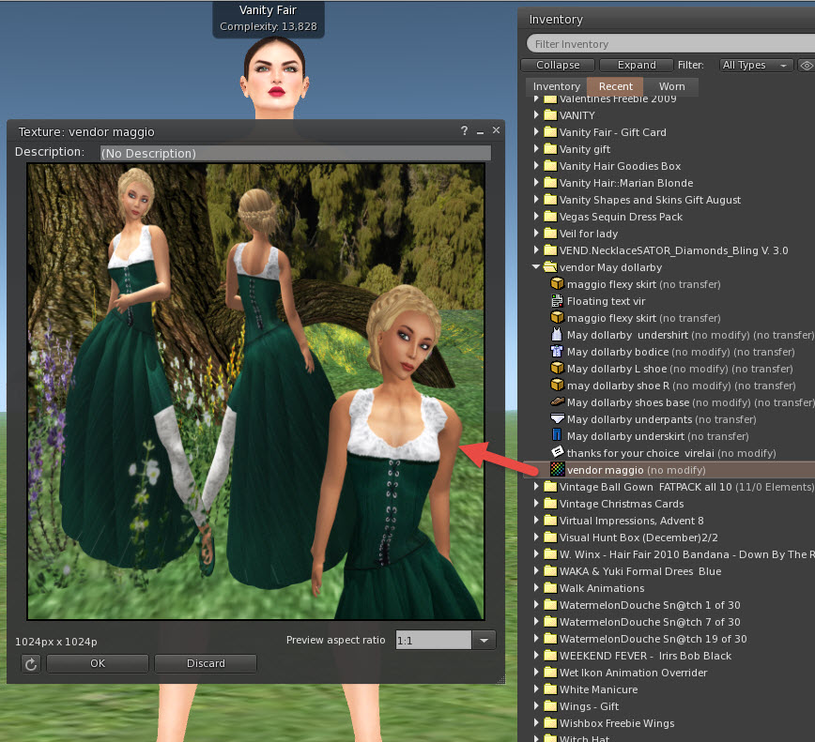Screen dimensions: 815x742
Task: Click the help question-mark icon on the Texture window
Action: (x=464, y=131)
